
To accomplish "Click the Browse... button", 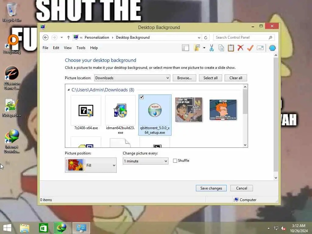I will tap(184, 78).
